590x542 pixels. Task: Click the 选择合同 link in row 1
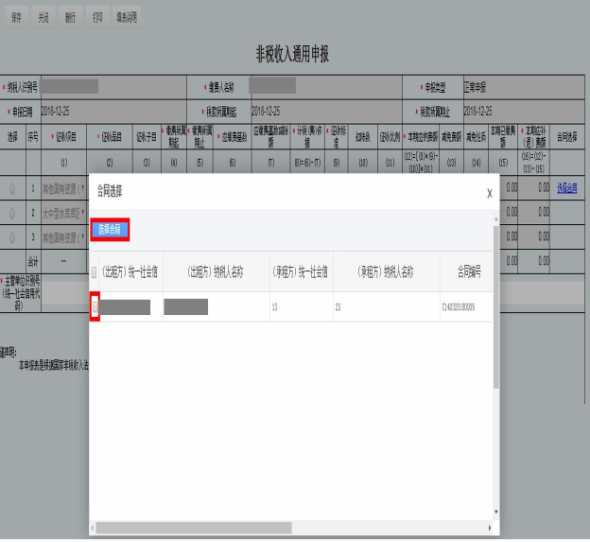pyautogui.click(x=566, y=188)
